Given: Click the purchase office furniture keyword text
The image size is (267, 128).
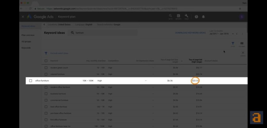Looking at the screenshot, I should pos(61,113).
